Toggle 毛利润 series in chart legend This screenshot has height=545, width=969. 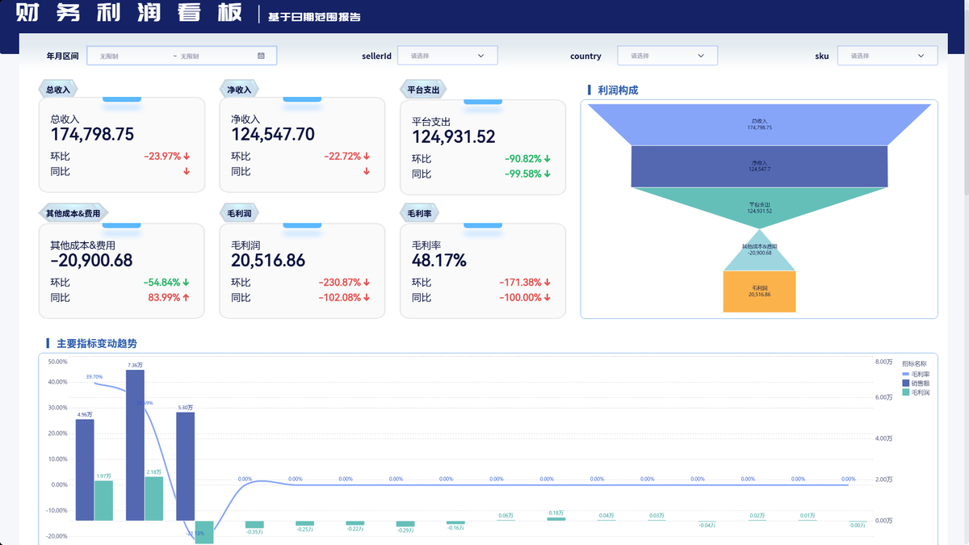click(916, 392)
